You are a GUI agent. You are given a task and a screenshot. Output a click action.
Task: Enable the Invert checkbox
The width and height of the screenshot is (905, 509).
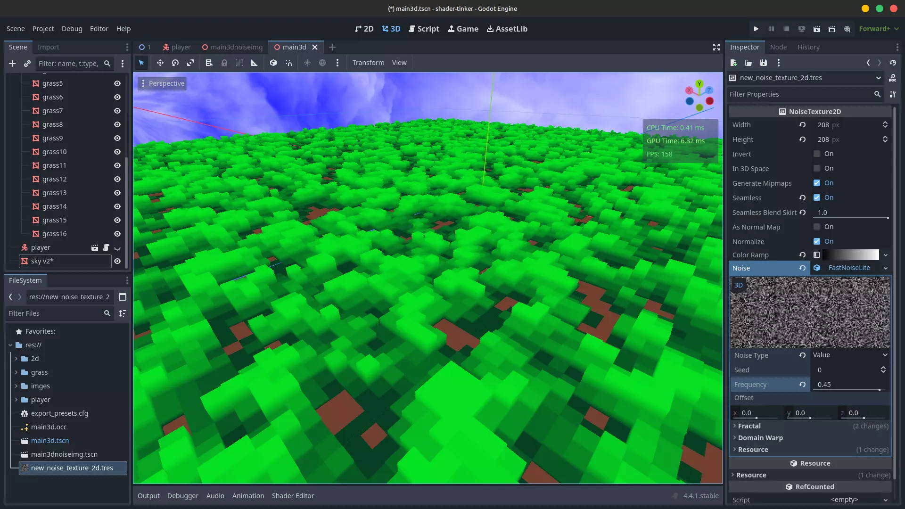817,154
